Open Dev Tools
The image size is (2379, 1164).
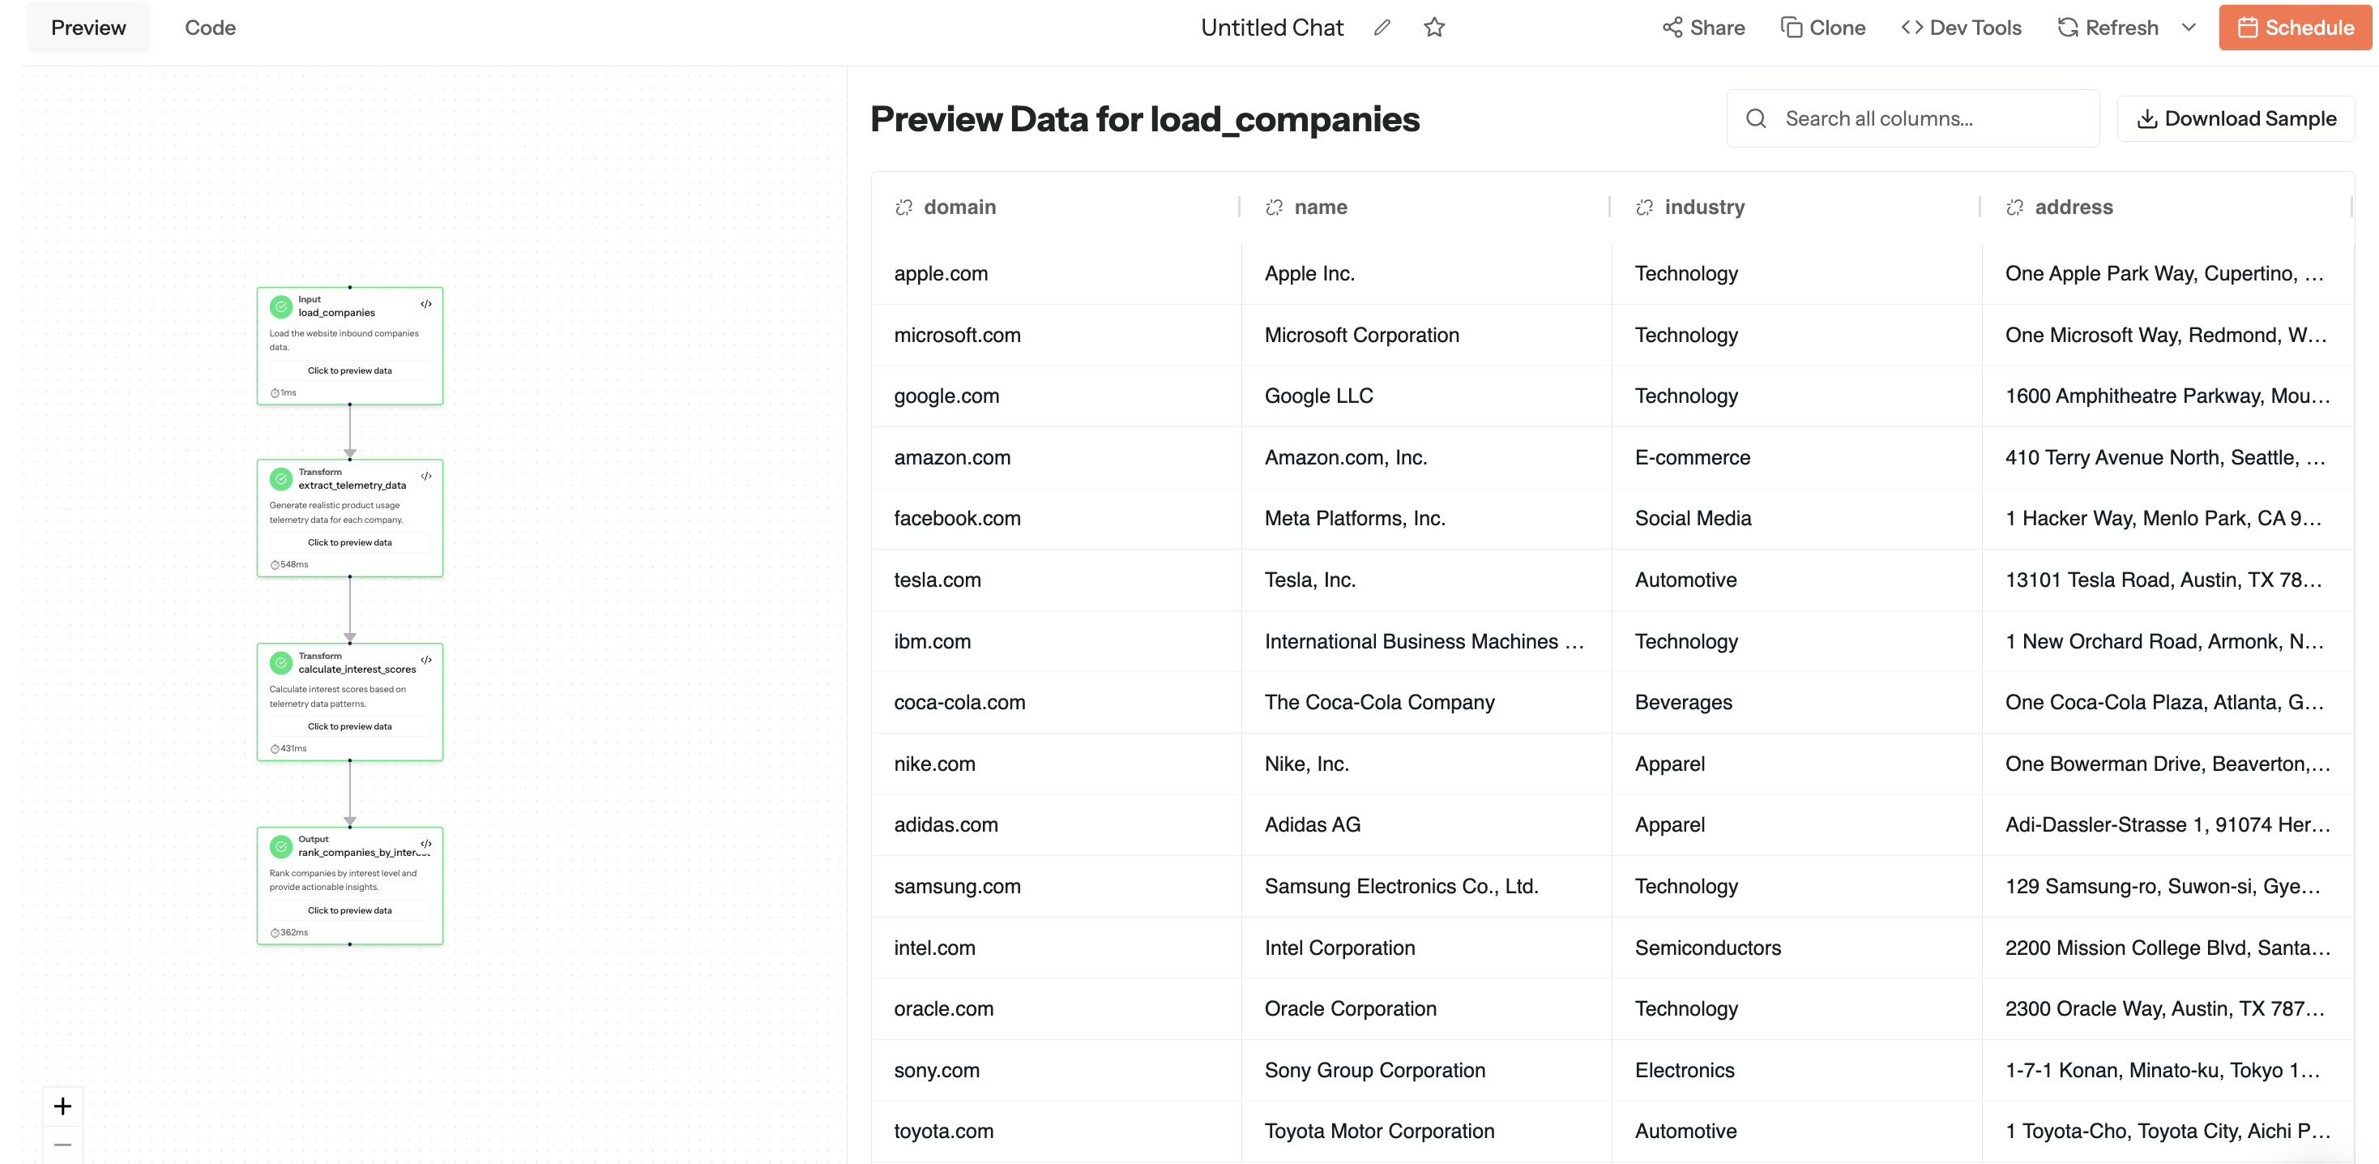point(1961,28)
